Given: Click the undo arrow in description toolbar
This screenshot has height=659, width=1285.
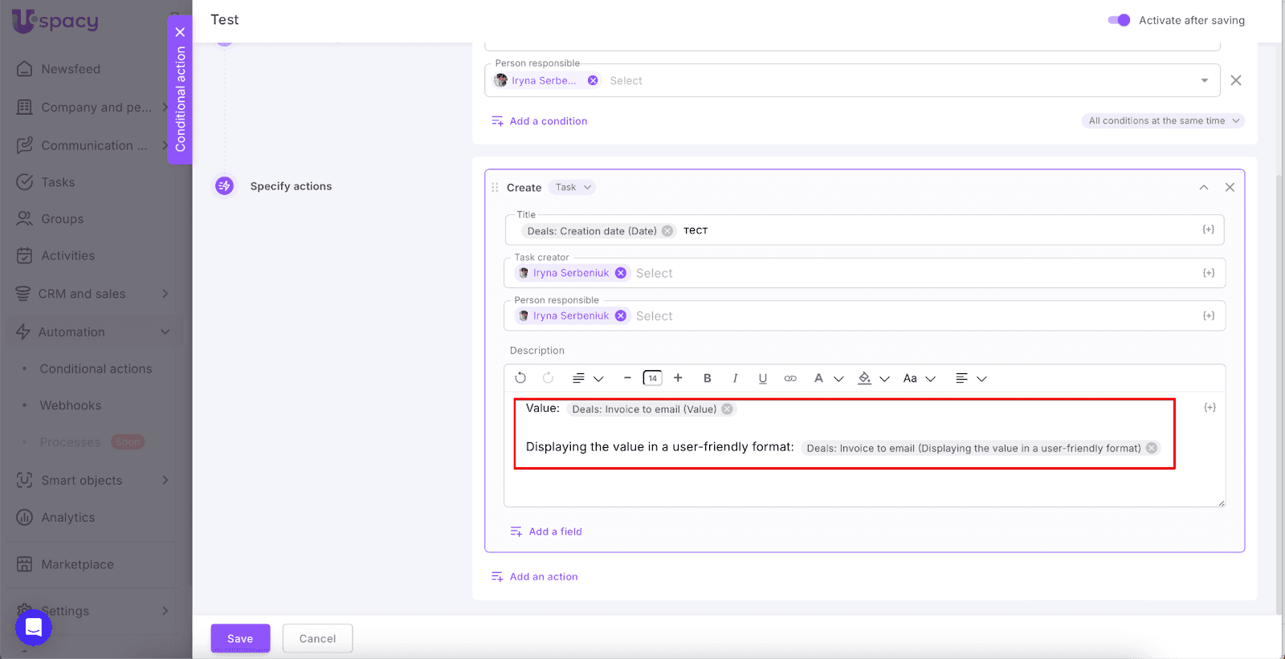Looking at the screenshot, I should 520,378.
